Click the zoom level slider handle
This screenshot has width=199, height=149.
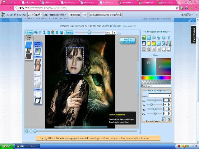click(x=89, y=32)
